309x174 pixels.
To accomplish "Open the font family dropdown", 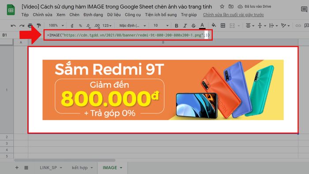I will [132, 26].
